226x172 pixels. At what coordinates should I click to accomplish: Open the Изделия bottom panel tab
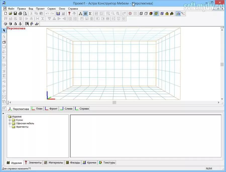[x=14, y=163]
